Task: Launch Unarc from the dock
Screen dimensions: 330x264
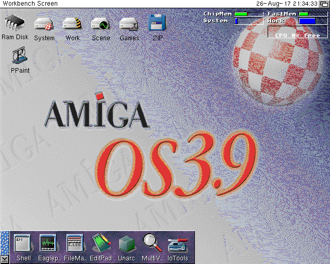Action: pyautogui.click(x=126, y=243)
